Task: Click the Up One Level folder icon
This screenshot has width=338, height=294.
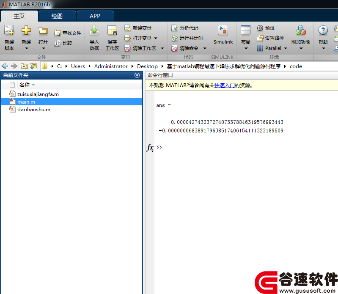Action: tap(24, 66)
